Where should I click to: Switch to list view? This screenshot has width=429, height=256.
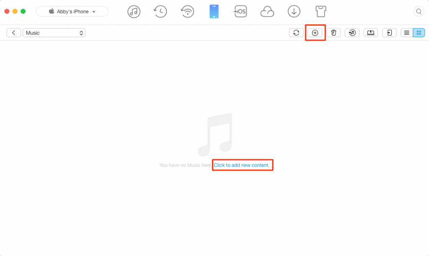pyautogui.click(x=407, y=33)
